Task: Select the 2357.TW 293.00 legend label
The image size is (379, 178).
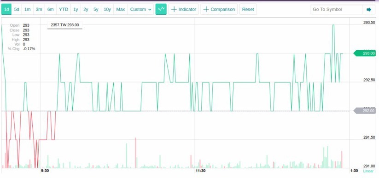Action: [65, 25]
